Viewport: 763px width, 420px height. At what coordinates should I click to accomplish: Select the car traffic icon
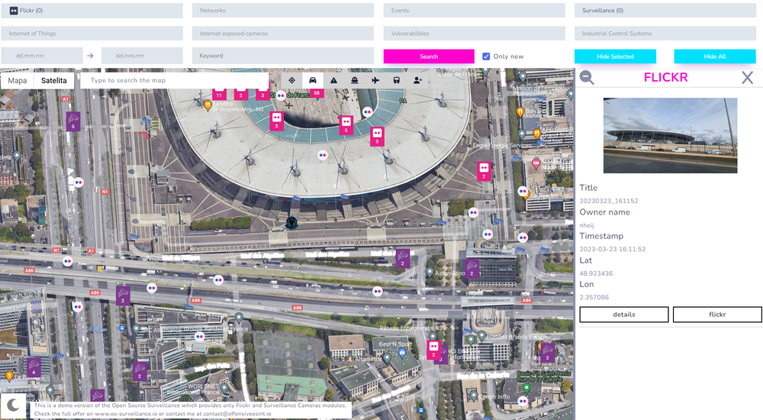point(313,80)
